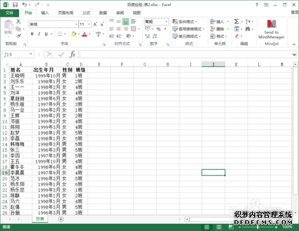Undo the last action
This screenshot has height=231, width=299.
(x=25, y=5)
